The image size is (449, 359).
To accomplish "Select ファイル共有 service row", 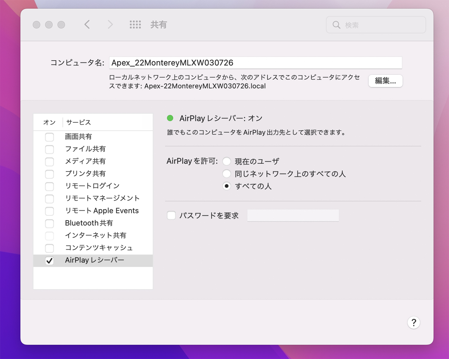I will 93,149.
